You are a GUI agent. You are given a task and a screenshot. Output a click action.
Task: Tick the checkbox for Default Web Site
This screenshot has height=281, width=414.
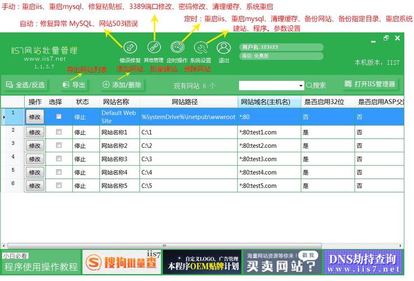coord(58,116)
